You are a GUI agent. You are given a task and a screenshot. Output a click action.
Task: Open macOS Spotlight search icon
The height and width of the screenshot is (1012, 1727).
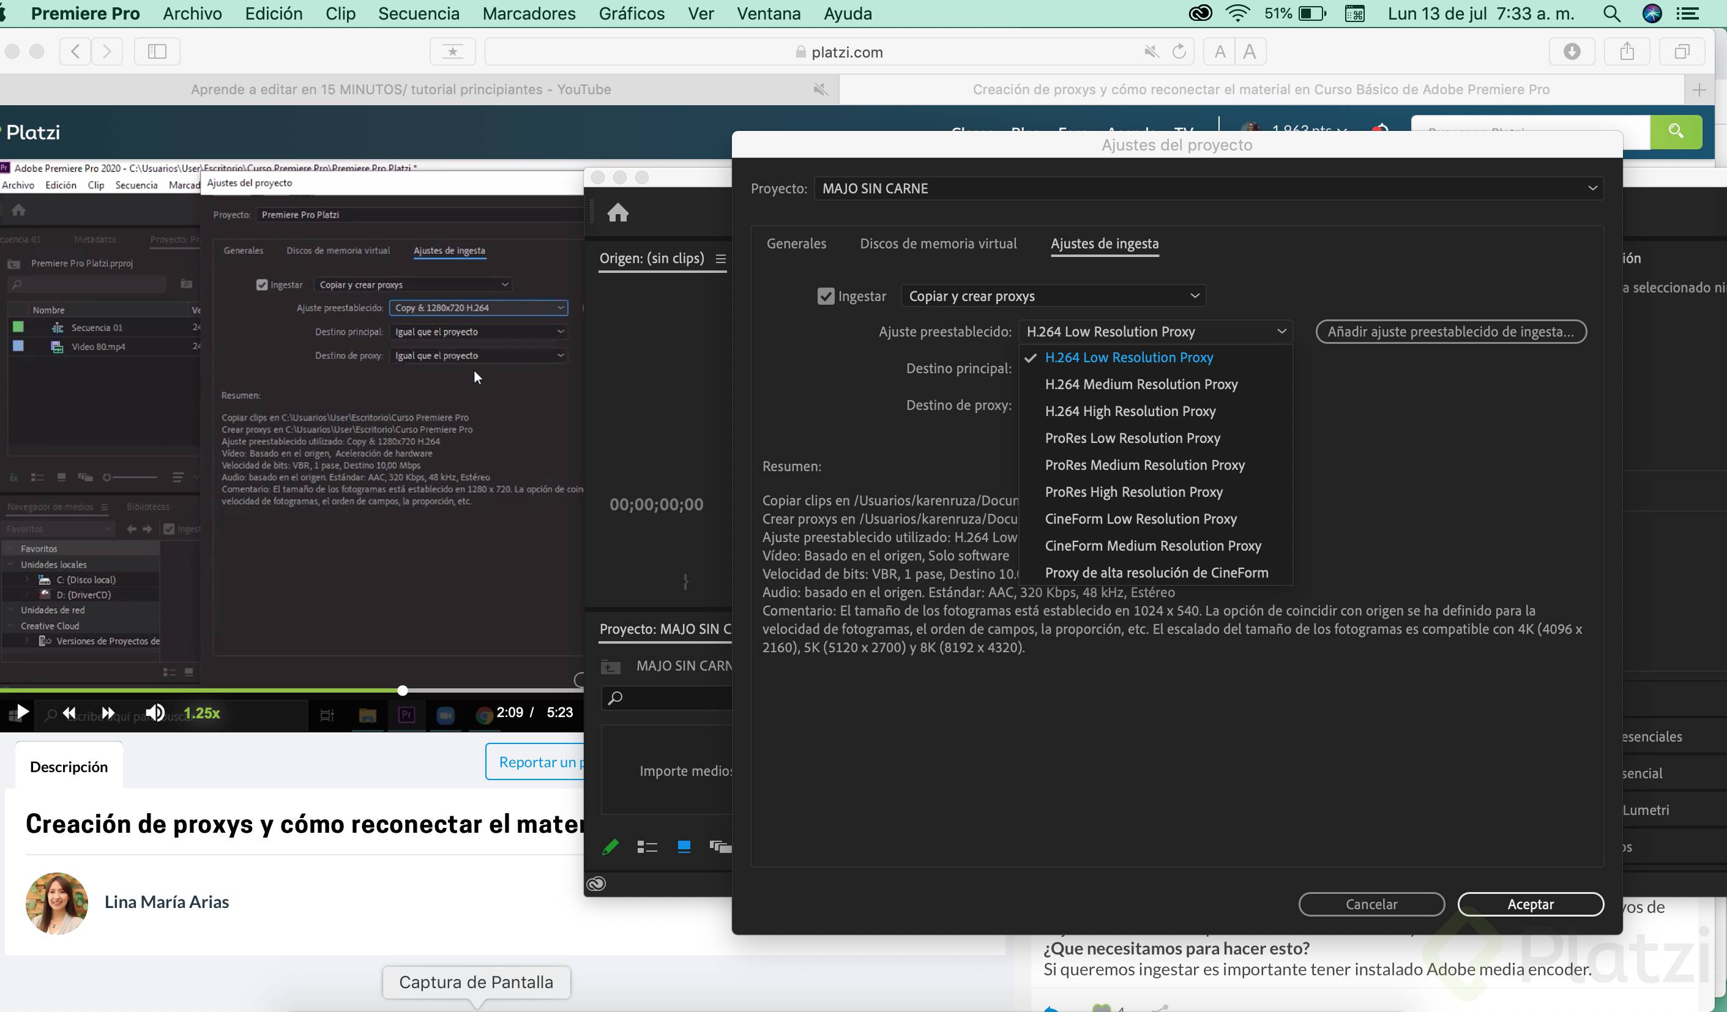point(1612,13)
